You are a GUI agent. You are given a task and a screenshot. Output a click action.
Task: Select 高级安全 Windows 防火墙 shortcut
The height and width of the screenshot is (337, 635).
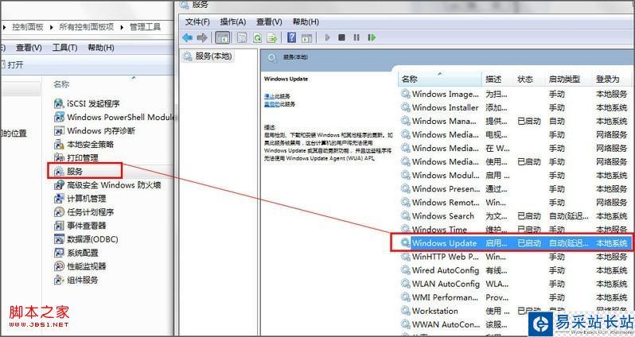(107, 185)
